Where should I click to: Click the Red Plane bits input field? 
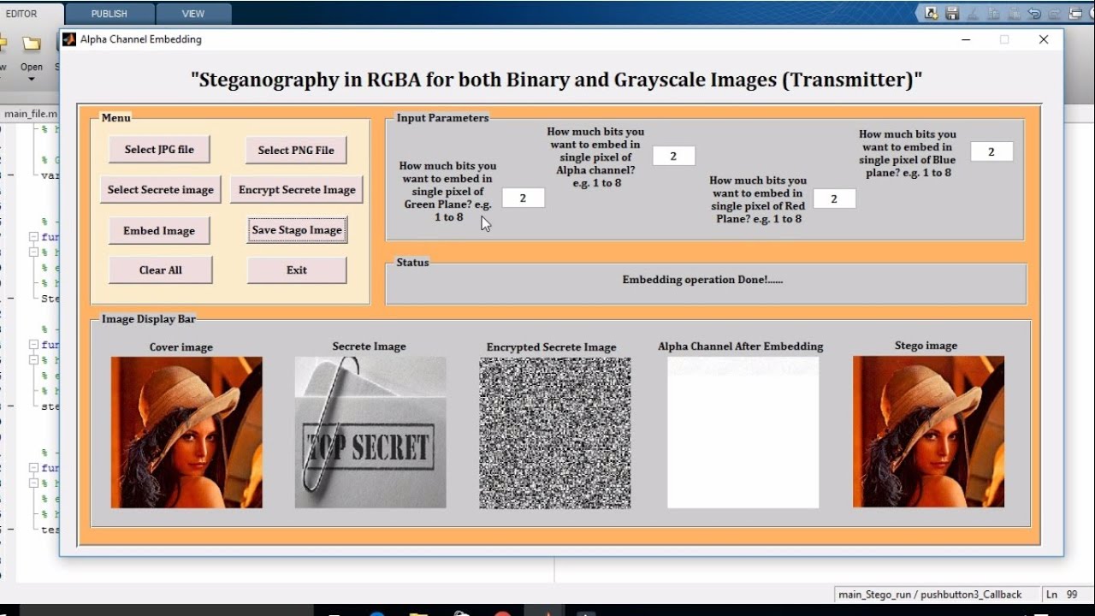(834, 198)
